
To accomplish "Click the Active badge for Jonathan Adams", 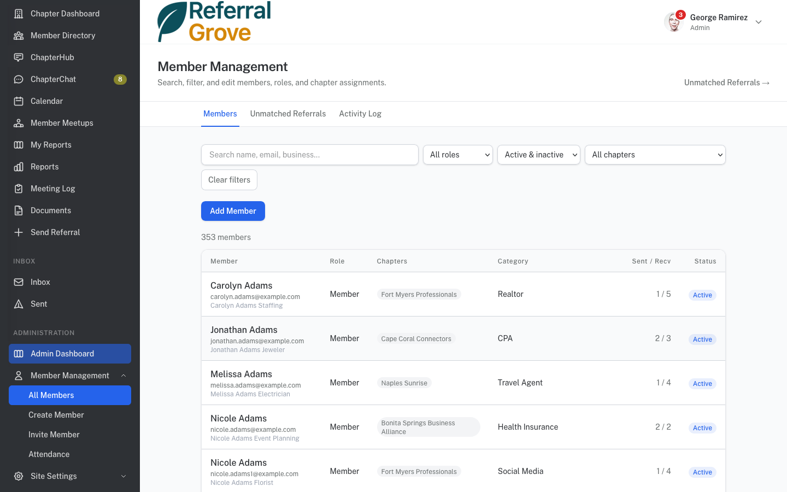I will coord(702,339).
